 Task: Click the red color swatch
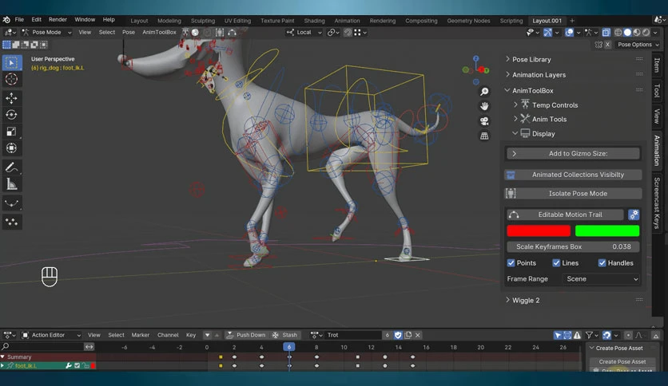coord(539,230)
